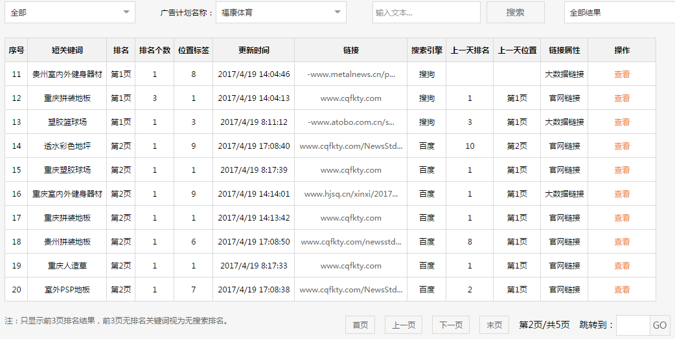Click 大数据链接 in row 13
Viewport: 675px width, 339px height.
564,122
